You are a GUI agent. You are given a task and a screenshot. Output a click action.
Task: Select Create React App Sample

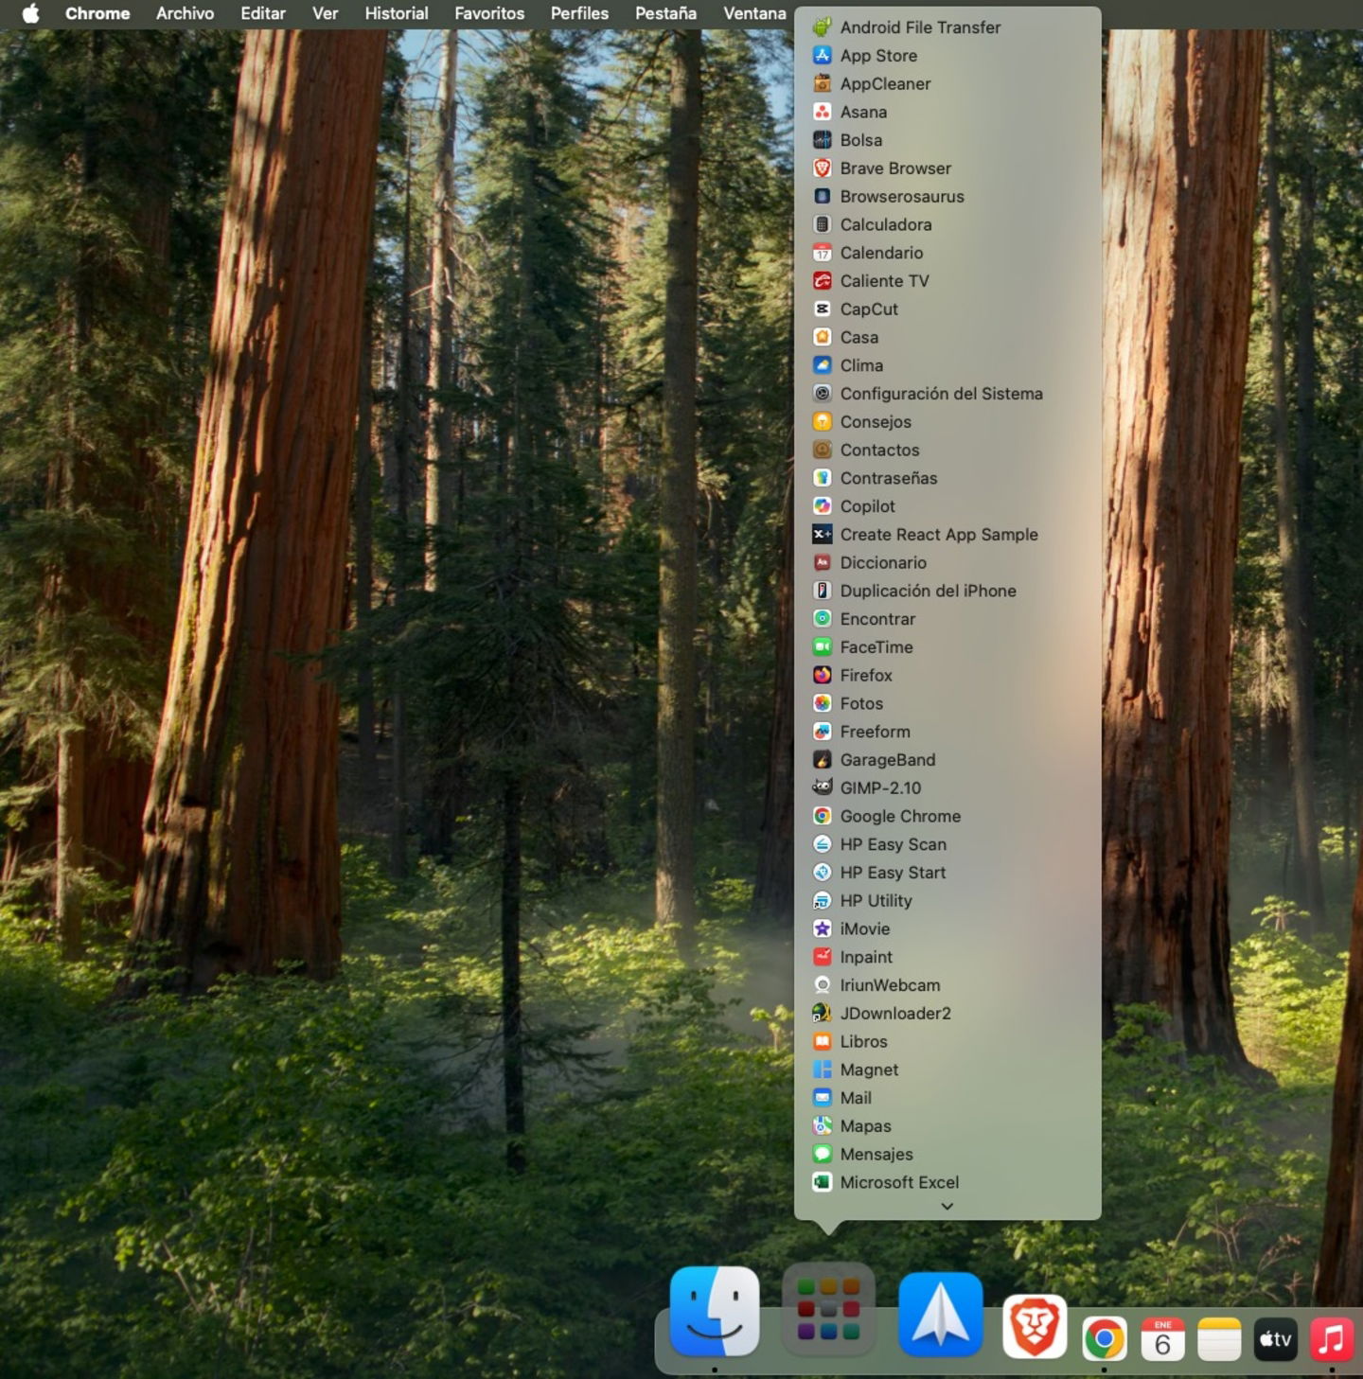tap(947, 535)
